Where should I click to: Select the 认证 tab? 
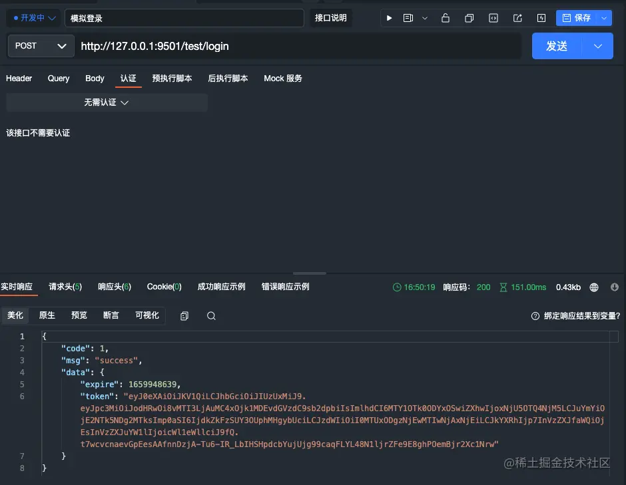pyautogui.click(x=128, y=79)
